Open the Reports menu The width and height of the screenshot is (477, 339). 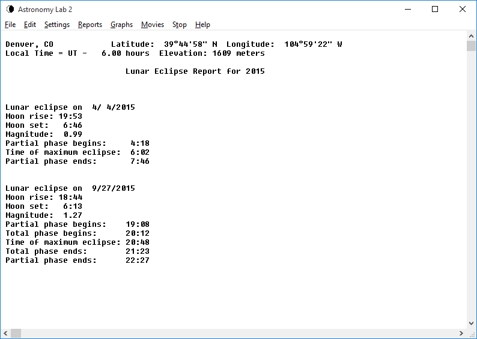click(90, 25)
